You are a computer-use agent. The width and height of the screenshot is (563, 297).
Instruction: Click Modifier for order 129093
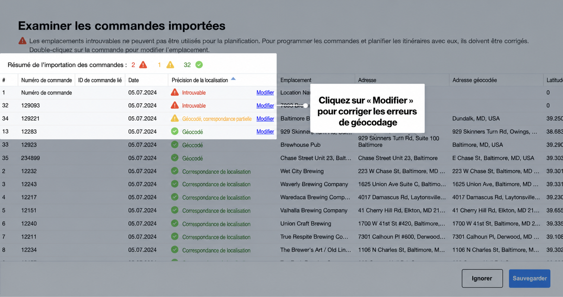[x=265, y=105]
